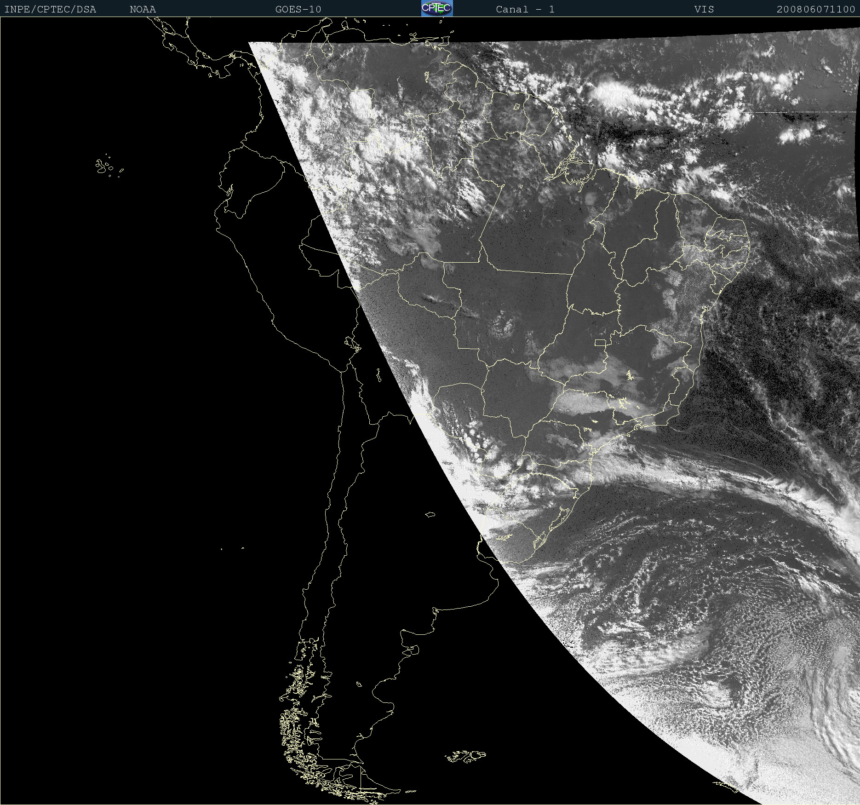Click the NOAA label in header
Viewport: 860px width, 805px height.
tap(143, 9)
